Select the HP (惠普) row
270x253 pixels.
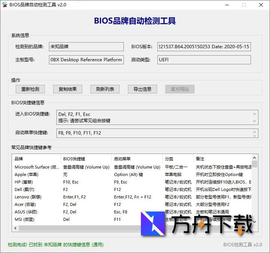(132, 182)
